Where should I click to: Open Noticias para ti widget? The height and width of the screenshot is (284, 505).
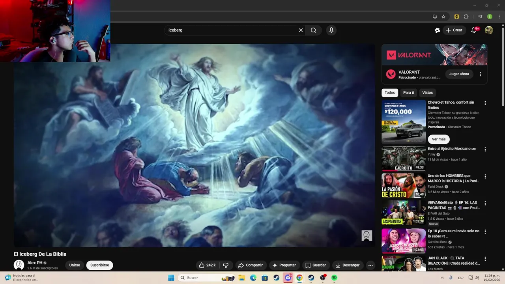(22, 278)
